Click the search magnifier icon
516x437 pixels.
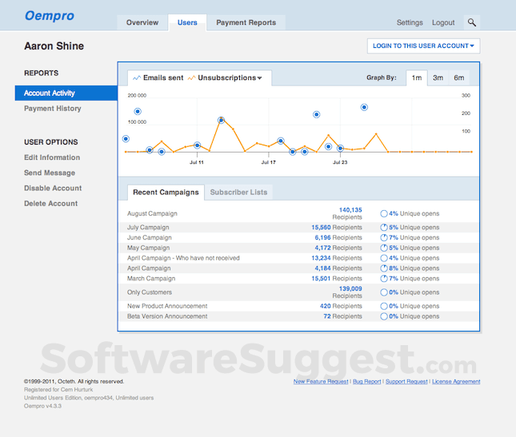coord(472,23)
